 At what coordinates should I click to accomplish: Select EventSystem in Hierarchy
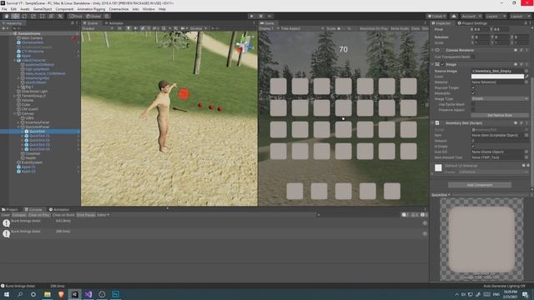[32, 162]
